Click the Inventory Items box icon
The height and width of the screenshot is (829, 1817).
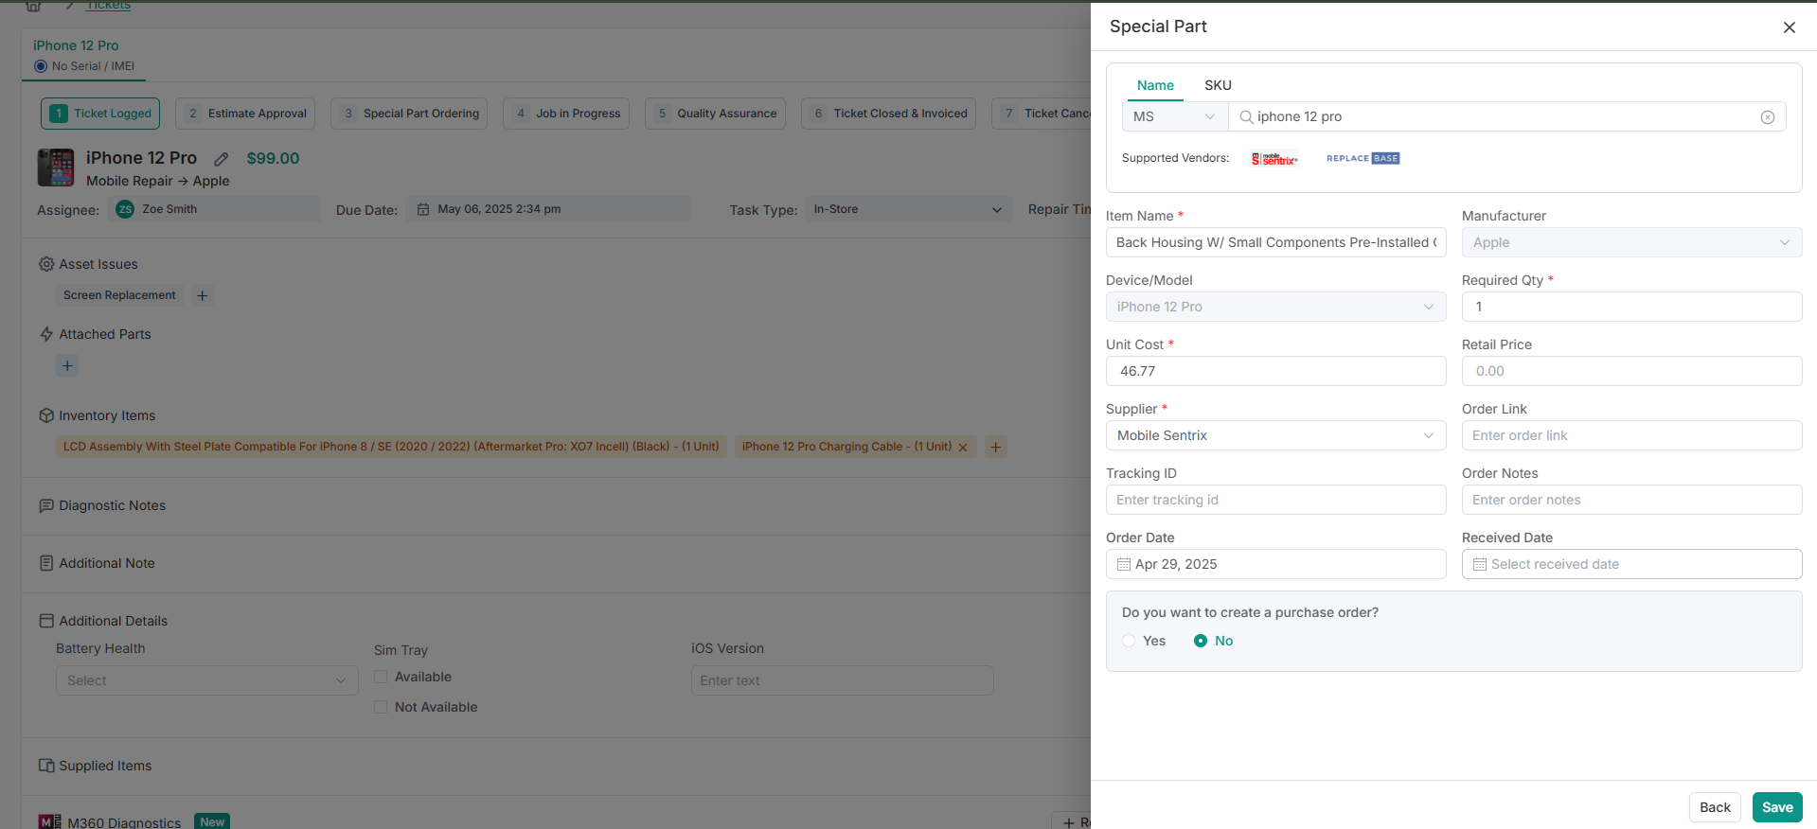46,415
